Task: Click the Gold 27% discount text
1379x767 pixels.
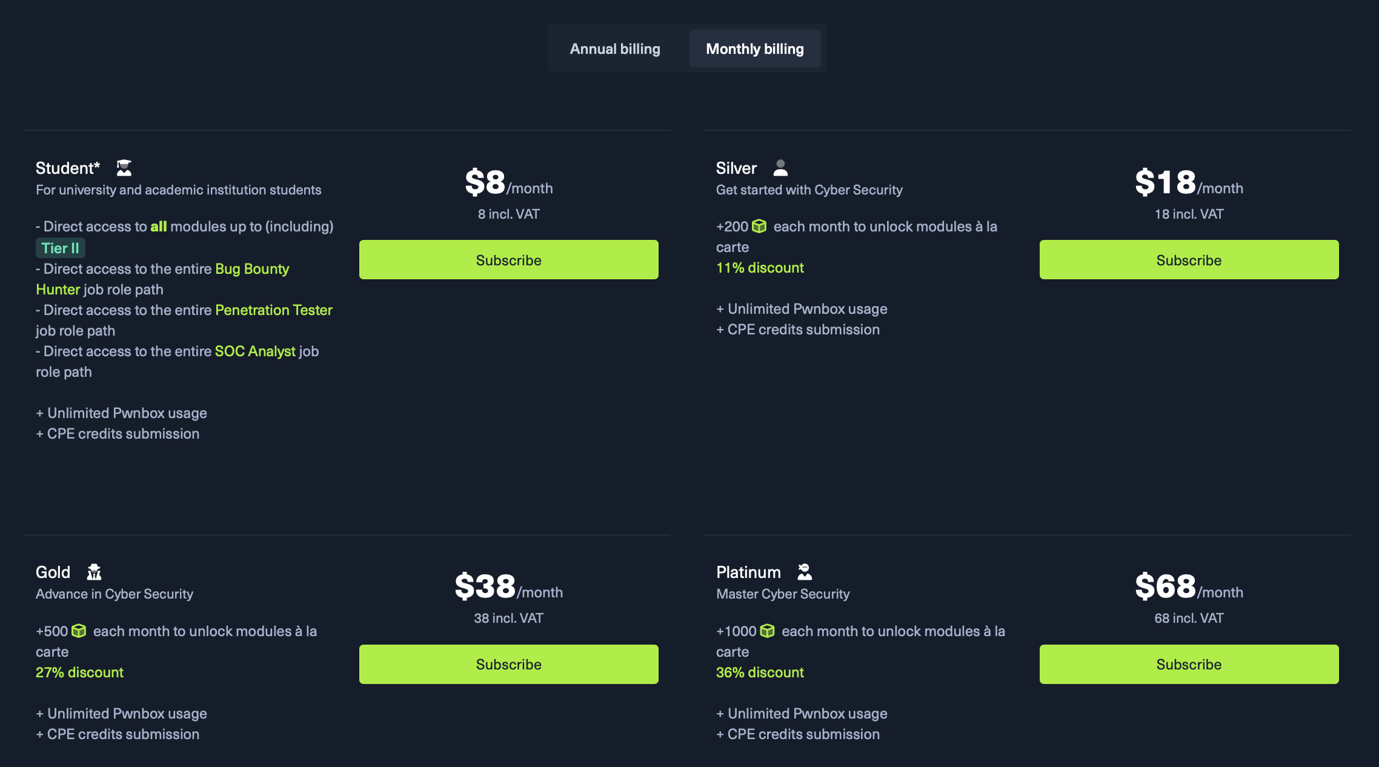Action: [x=79, y=672]
